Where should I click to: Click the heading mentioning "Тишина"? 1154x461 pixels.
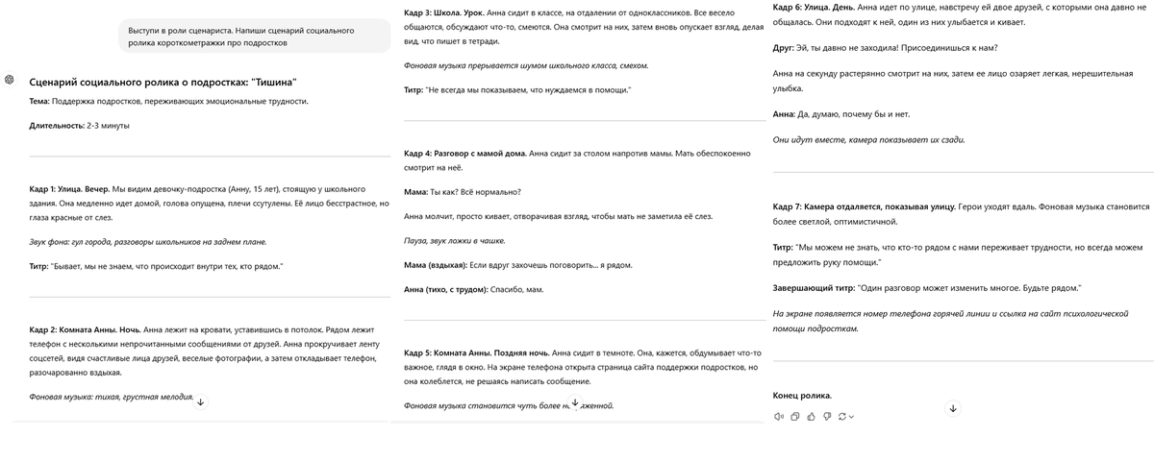[x=163, y=83]
